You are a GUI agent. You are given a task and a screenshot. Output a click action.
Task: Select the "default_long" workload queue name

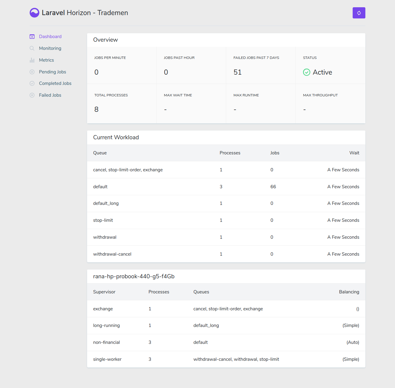[x=106, y=203]
